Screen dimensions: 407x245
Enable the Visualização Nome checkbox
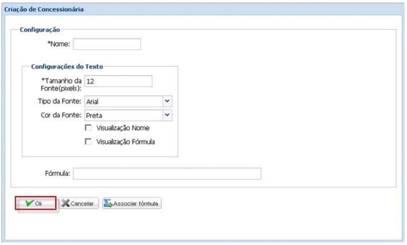[87, 128]
